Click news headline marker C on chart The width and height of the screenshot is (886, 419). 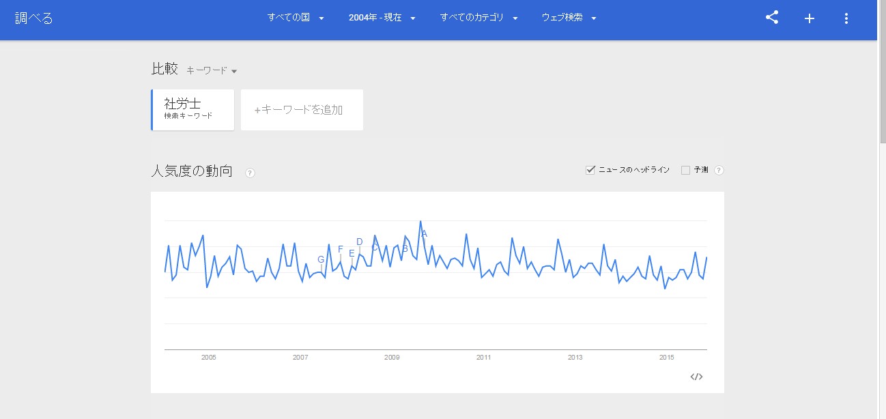pyautogui.click(x=374, y=247)
